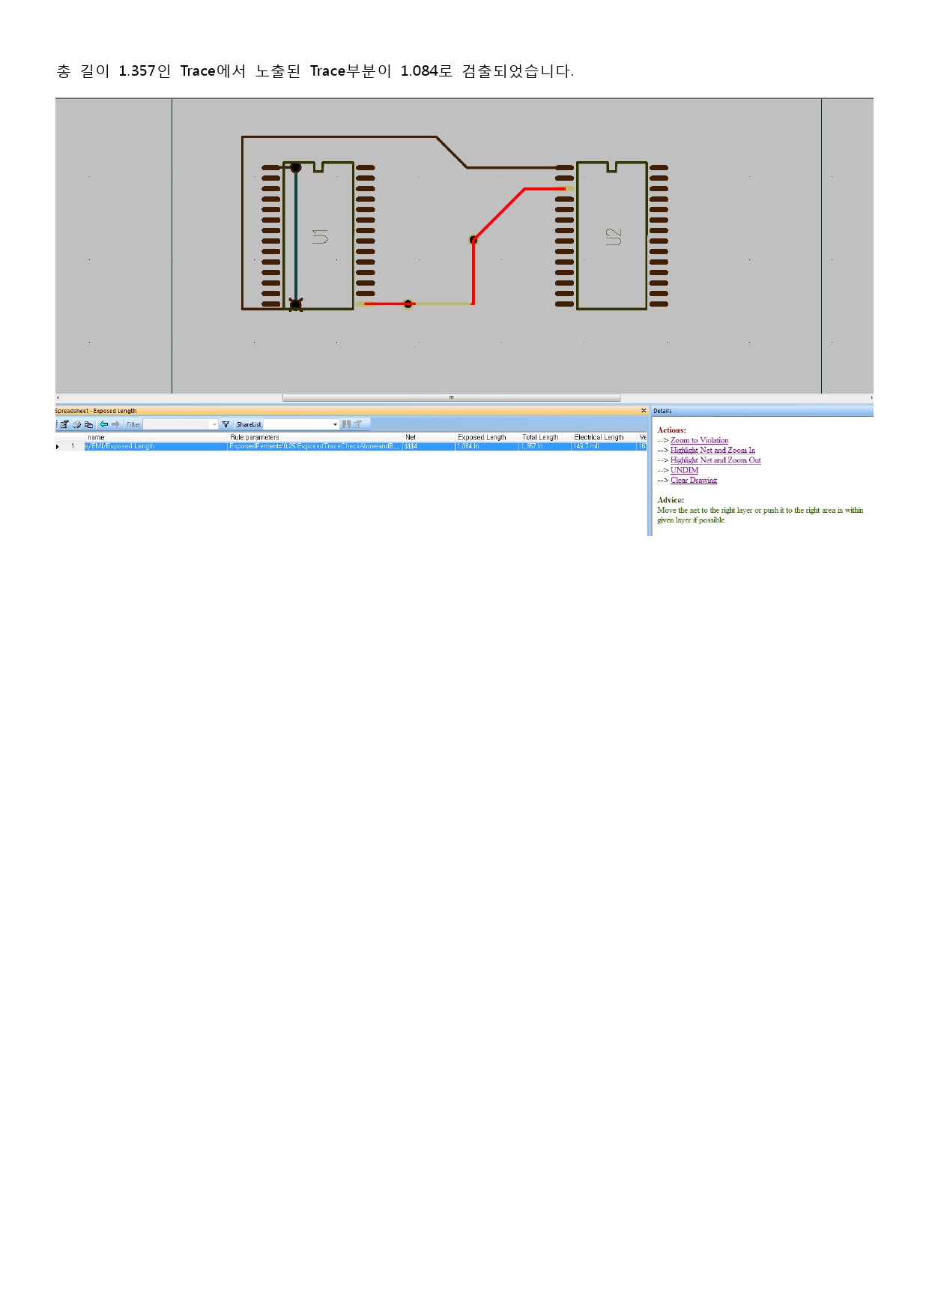Apply filter using the funnel icon
Viewport: 929px width, 1315px height.
(226, 424)
